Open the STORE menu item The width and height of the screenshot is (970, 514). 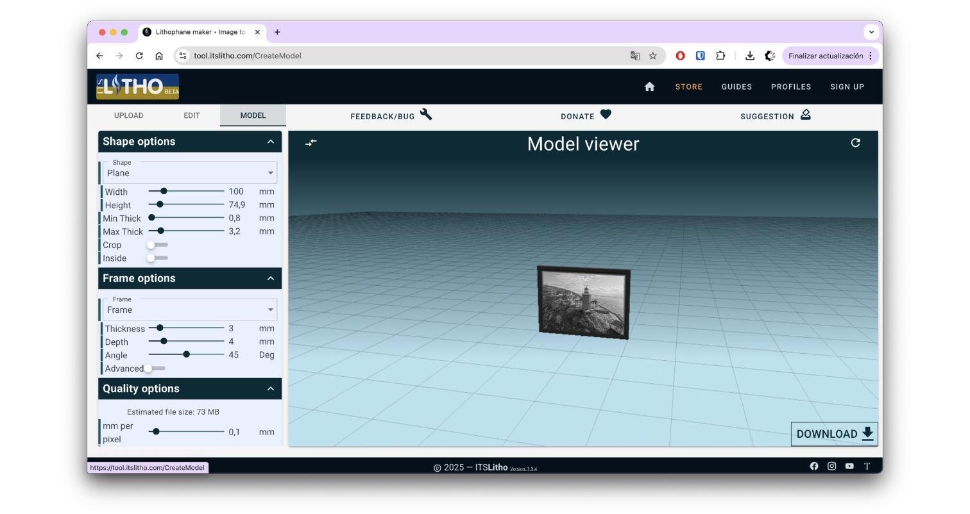tap(689, 87)
